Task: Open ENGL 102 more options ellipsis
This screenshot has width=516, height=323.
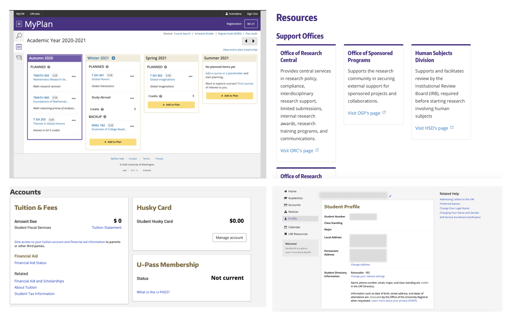Action: [x=132, y=126]
